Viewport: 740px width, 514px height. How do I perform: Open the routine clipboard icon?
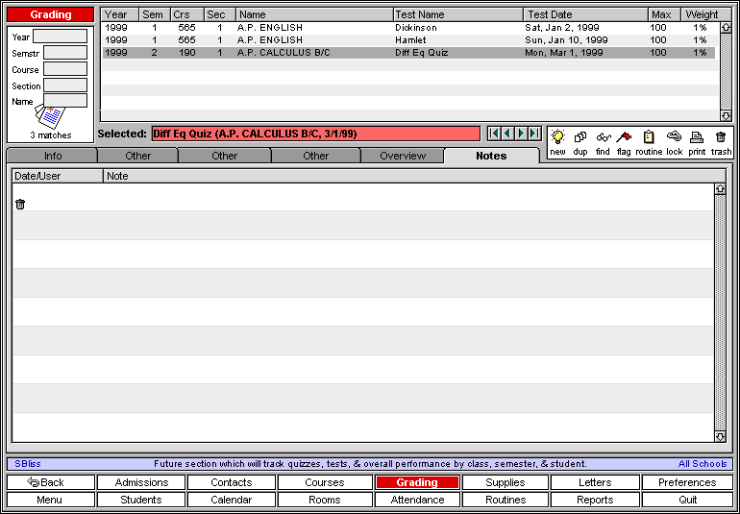[649, 136]
